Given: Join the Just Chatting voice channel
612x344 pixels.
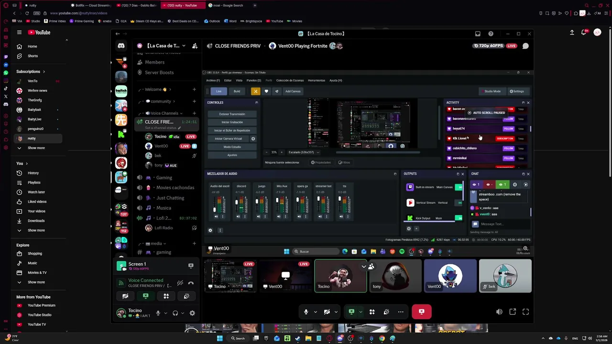Looking at the screenshot, I should (170, 198).
